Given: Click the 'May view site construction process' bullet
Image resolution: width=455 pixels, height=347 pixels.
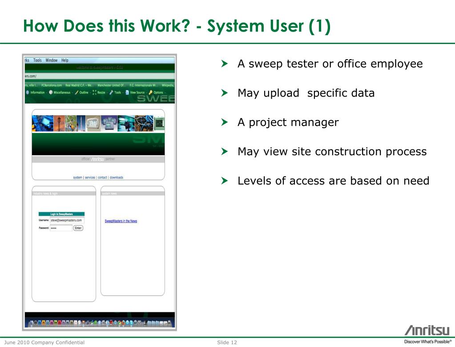Looking at the screenshot, I should pyautogui.click(x=332, y=151).
